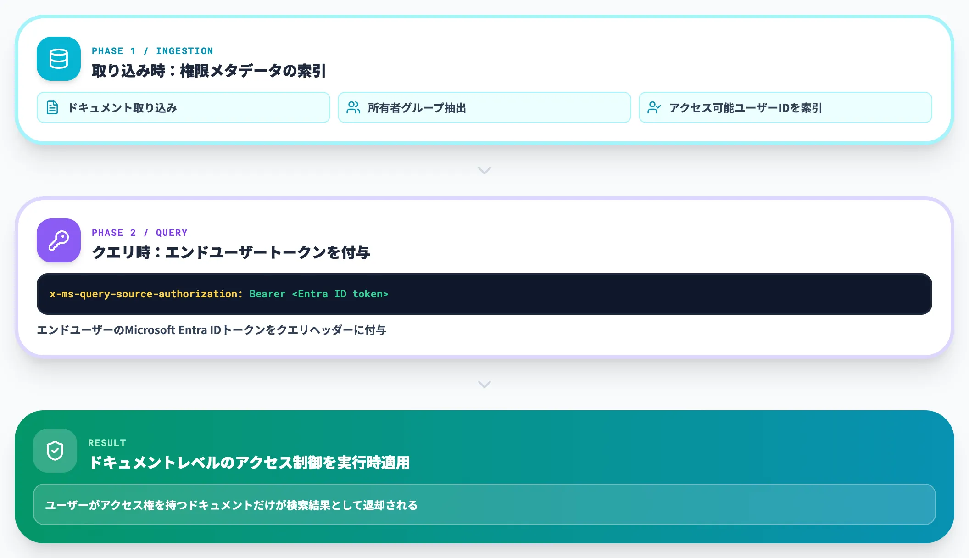969x558 pixels.
Task: Select the RESULT heading text
Action: pos(106,442)
